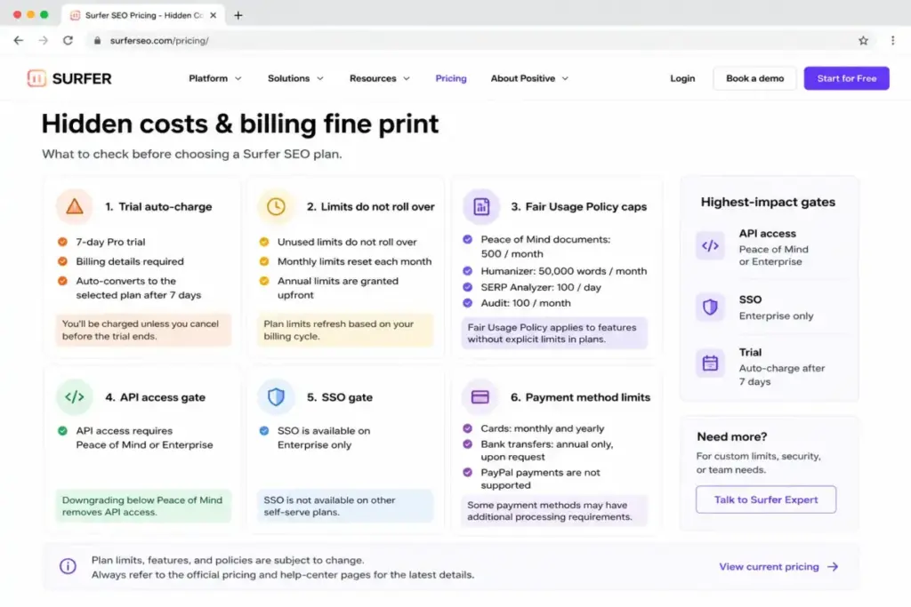Click the 'Need more?' heading
911x607 pixels.
pyautogui.click(x=731, y=436)
